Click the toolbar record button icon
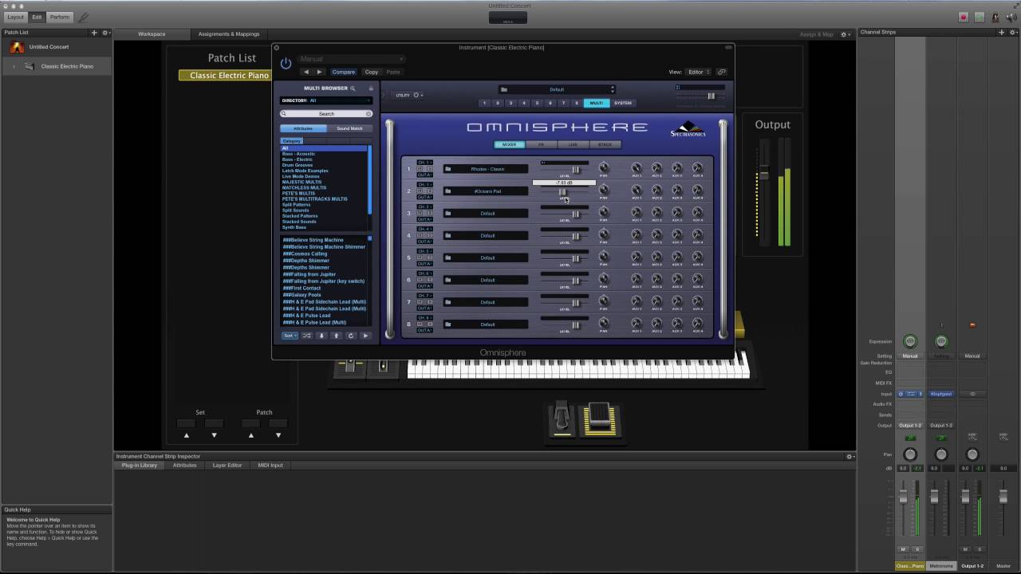Viewport: 1021px width, 574px height. point(964,17)
